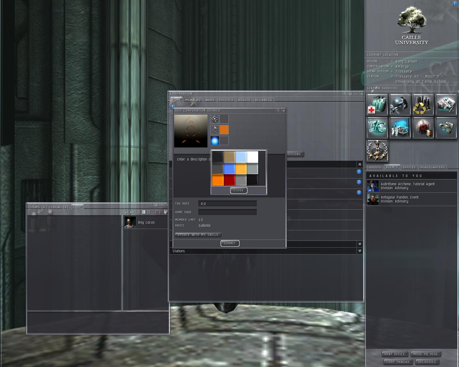
Task: Click the third blue info icon in Corporation list
Action: tap(359, 192)
